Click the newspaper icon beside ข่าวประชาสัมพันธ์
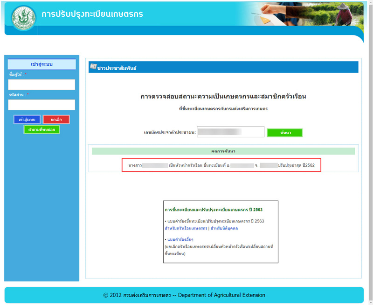 coord(93,67)
